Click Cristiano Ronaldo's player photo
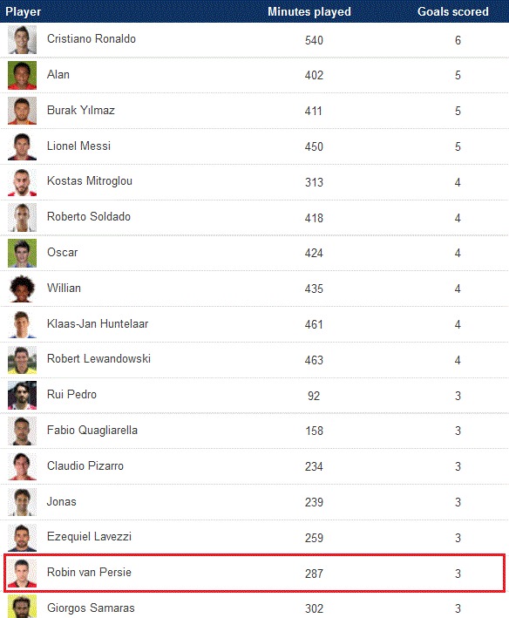Image resolution: width=509 pixels, height=618 pixels. click(x=22, y=40)
